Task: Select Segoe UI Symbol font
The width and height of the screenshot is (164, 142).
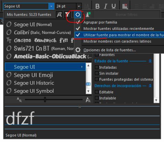Action: click(34, 91)
